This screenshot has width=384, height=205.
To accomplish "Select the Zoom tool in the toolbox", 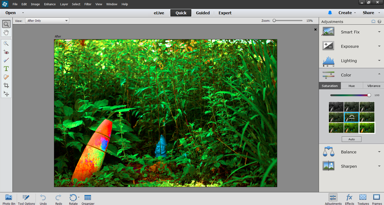I will click(x=6, y=24).
